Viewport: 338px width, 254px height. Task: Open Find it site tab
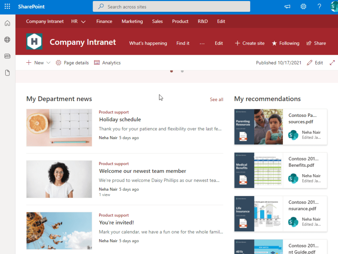point(183,43)
